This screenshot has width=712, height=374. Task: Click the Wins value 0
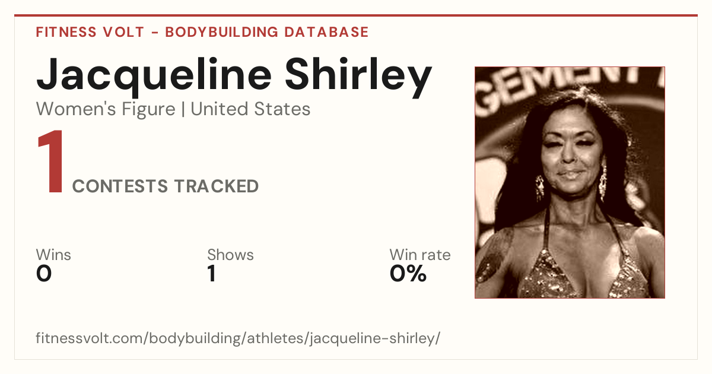(44, 274)
